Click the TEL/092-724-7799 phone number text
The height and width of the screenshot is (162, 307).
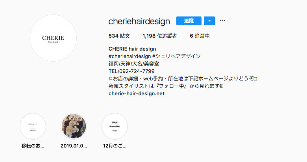click(x=131, y=71)
